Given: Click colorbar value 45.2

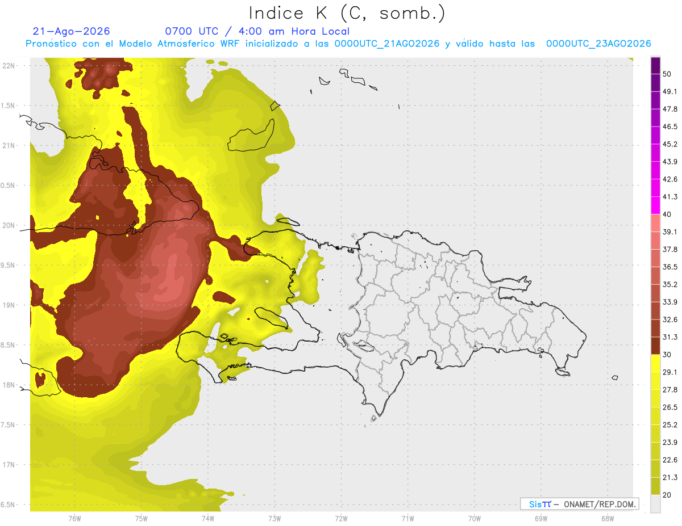Looking at the screenshot, I should [x=670, y=144].
